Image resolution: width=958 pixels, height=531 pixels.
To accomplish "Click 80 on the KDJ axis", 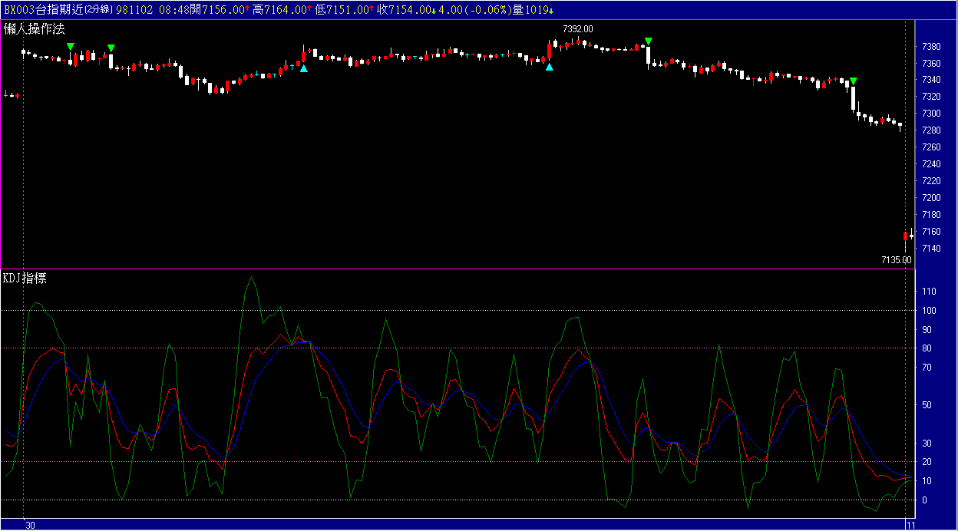I will (x=927, y=348).
